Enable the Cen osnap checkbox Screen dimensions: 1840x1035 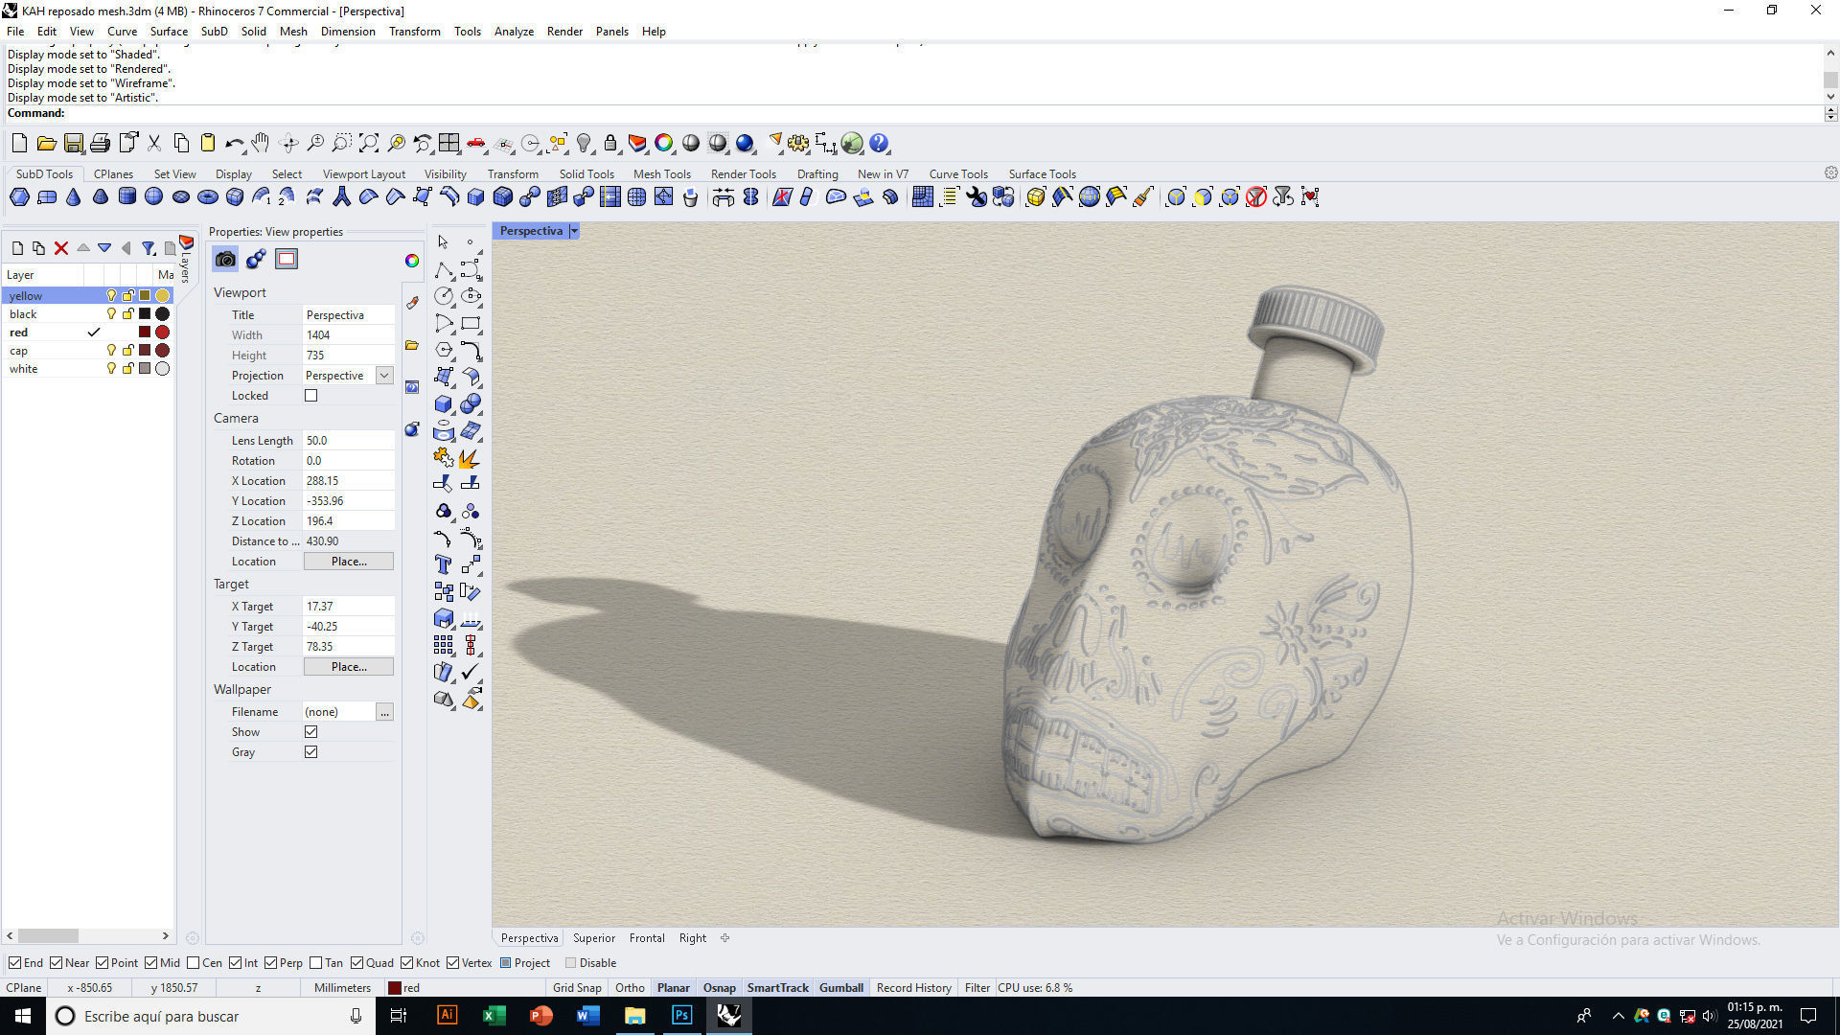point(194,963)
